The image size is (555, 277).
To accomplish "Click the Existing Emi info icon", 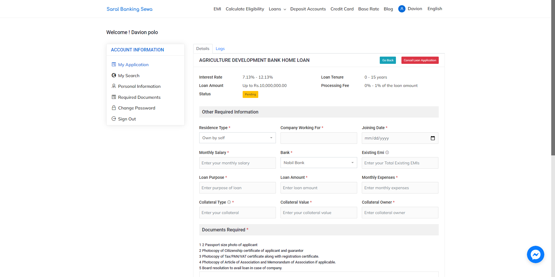I will point(387,153).
